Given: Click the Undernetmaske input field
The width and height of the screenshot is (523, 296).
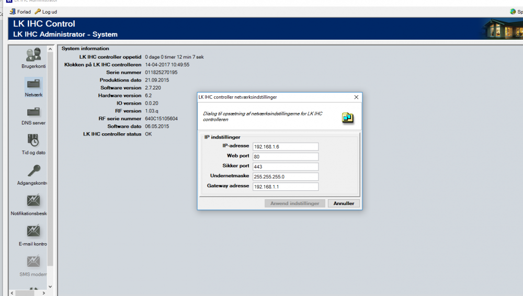Looking at the screenshot, I should [285, 177].
